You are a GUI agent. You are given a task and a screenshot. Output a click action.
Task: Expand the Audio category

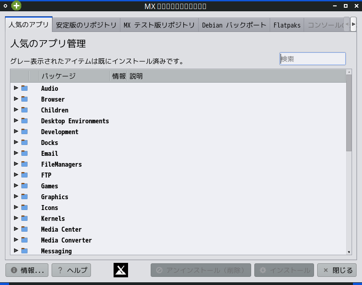tap(16, 88)
